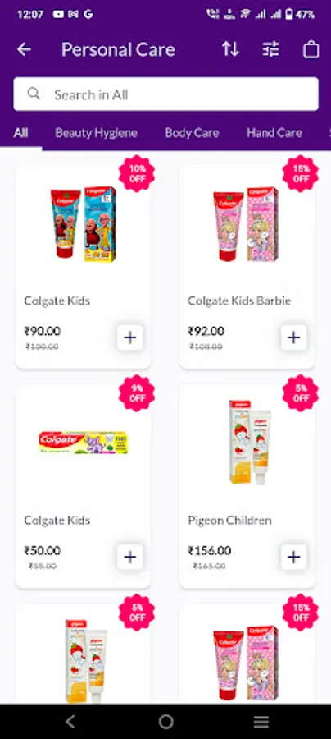Click the magnifier icon in search bar
Viewport: 331px width, 739px height.
pyautogui.click(x=34, y=94)
